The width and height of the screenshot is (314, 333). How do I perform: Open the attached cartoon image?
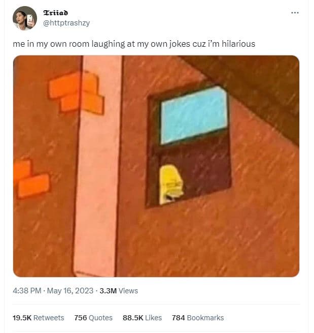pos(156,166)
